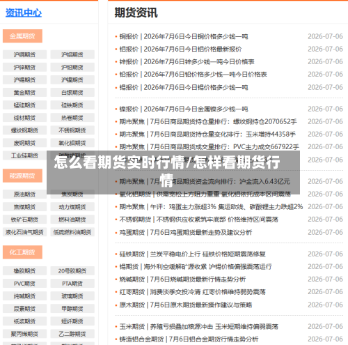Go to 沪锡期货 category

(24, 79)
